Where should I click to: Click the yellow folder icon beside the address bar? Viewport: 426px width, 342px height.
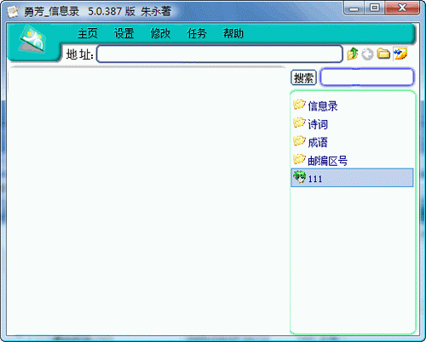tap(383, 54)
